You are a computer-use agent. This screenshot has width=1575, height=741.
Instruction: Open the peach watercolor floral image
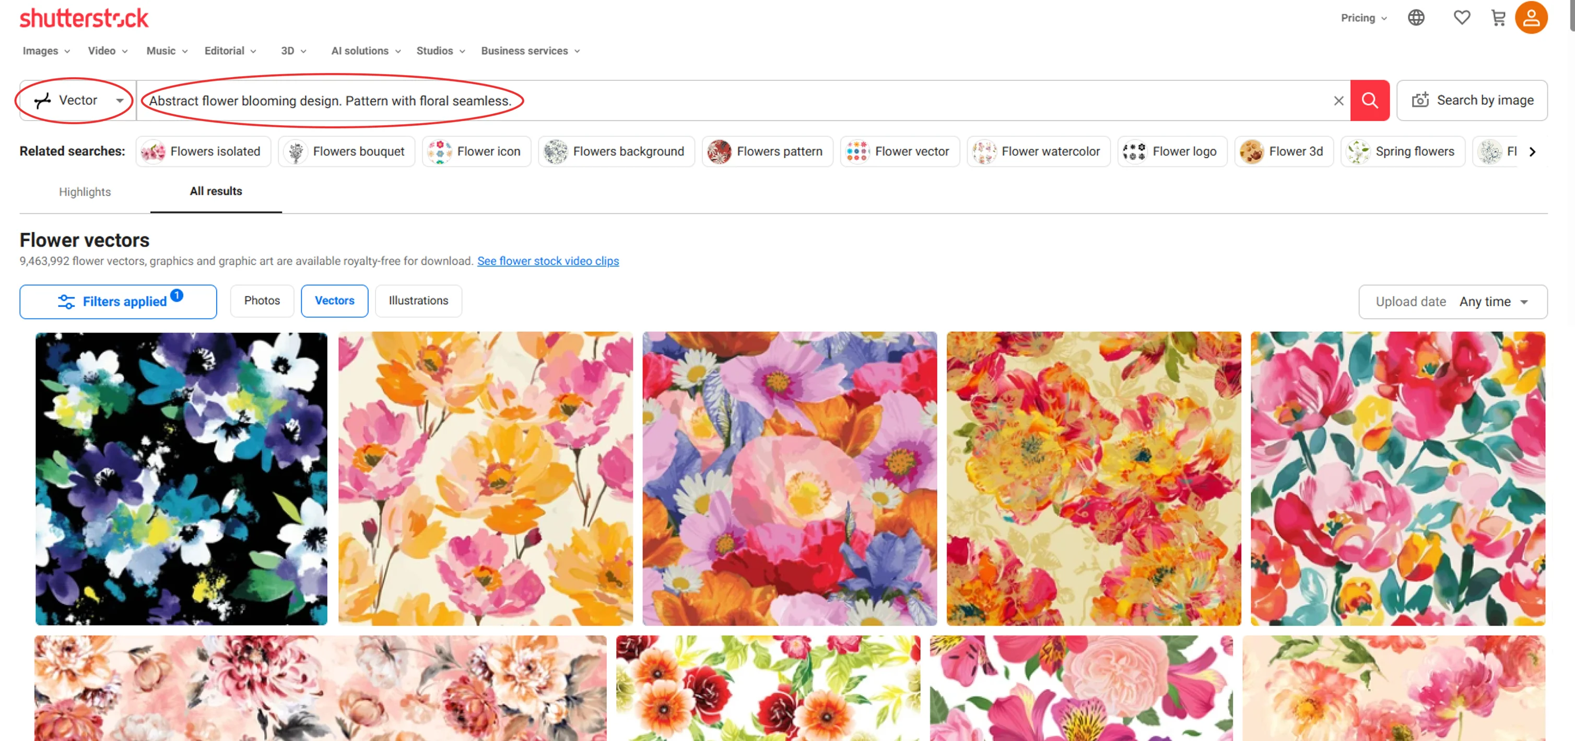click(1393, 688)
